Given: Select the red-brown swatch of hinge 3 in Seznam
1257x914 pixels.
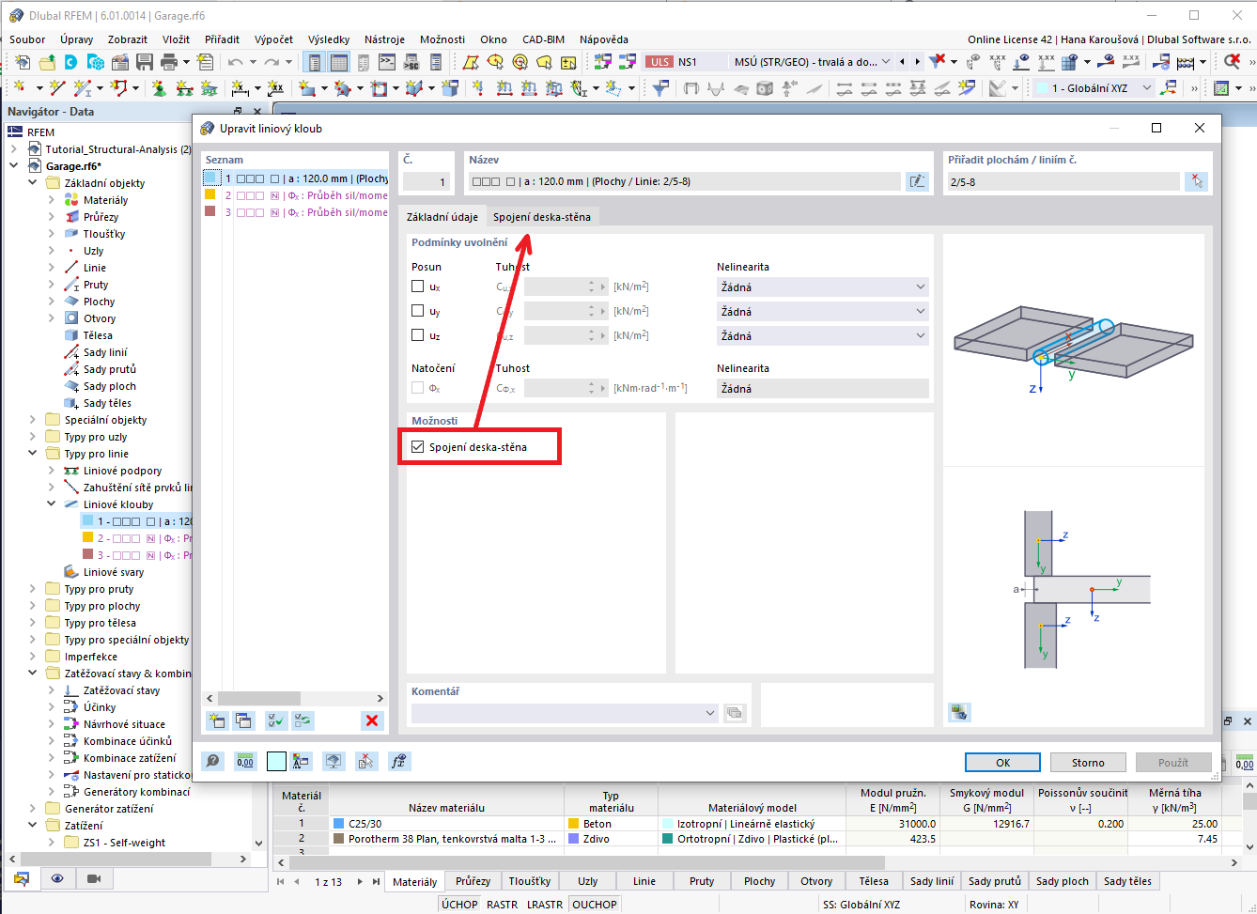Looking at the screenshot, I should pos(210,212).
